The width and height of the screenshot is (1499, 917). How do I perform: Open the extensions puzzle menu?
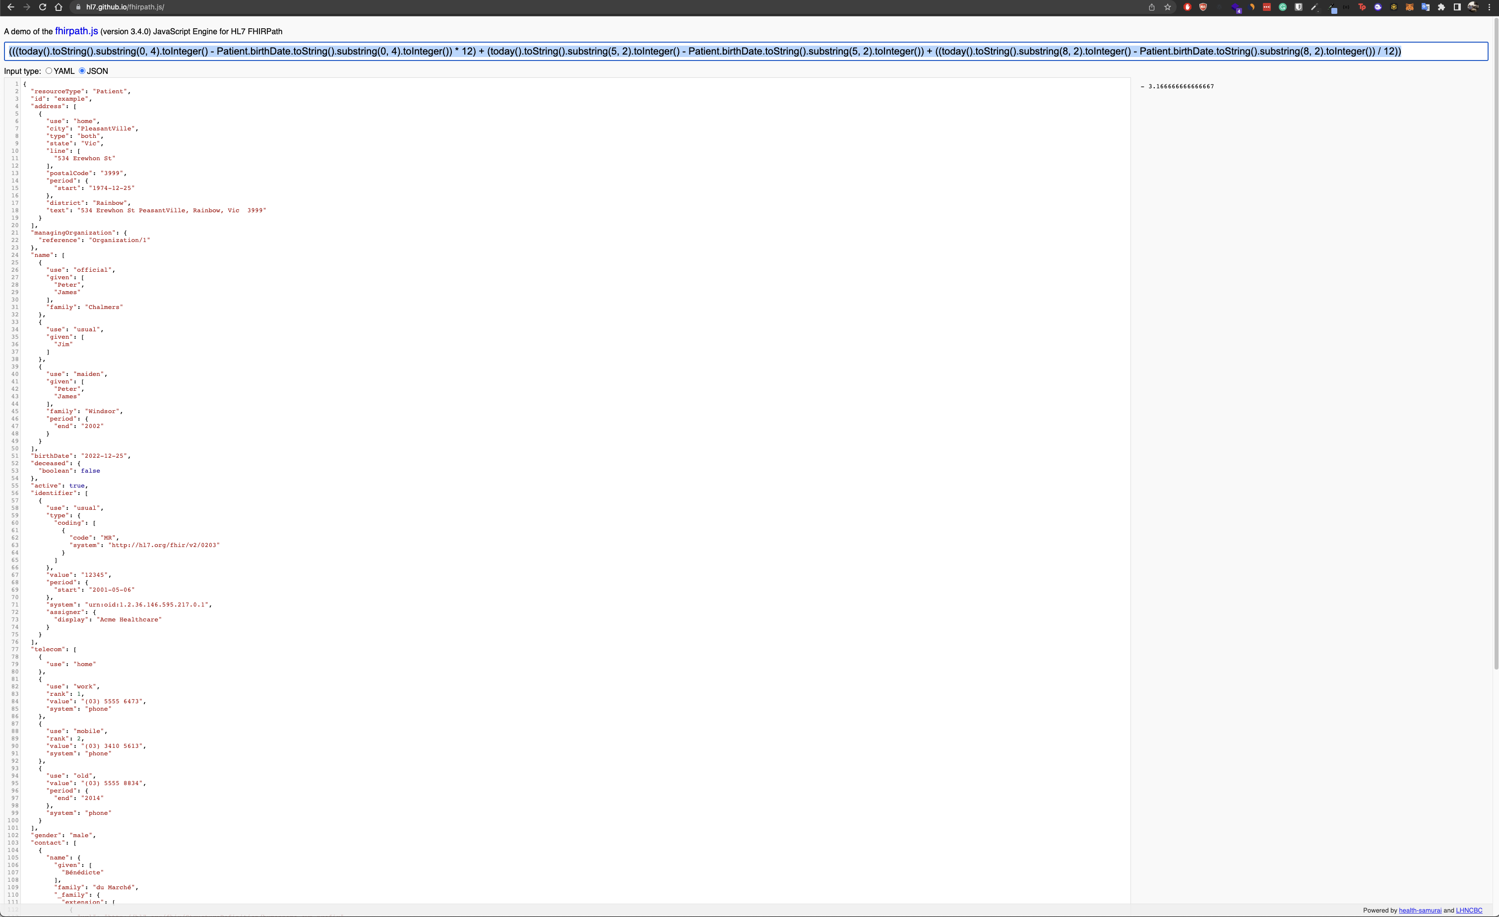(1441, 7)
